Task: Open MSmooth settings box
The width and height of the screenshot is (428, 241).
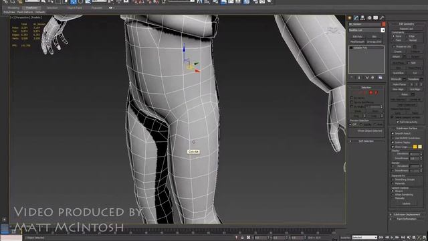Action: click(x=404, y=79)
